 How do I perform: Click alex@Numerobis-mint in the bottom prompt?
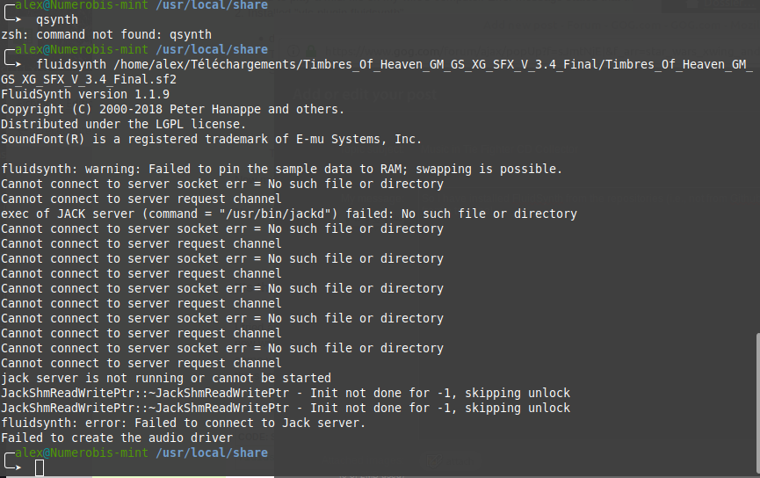pos(82,453)
